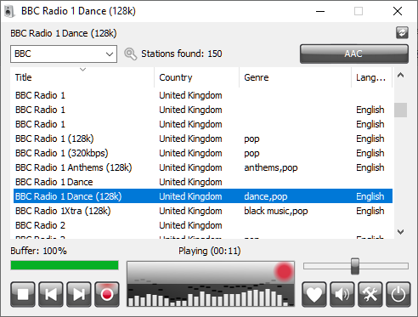Click the spectrum visualizer display
This screenshot has width=418, height=317.
(x=211, y=284)
